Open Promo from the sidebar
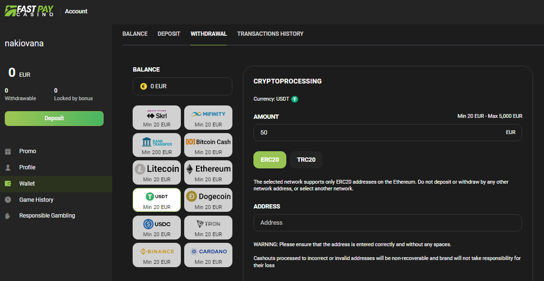 tap(28, 151)
